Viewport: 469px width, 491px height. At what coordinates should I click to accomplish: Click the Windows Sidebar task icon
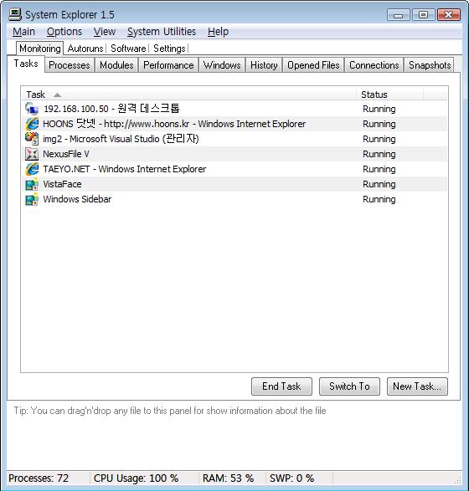(x=32, y=199)
